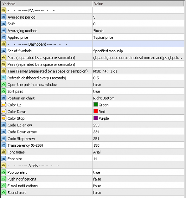Image resolution: width=186 pixels, height=198 pixels.
Task: Click the icon beside Code Down arrow
Action: pos(3,132)
